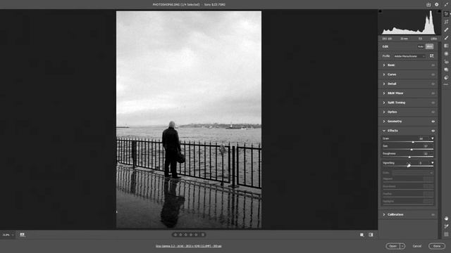The height and width of the screenshot is (253, 451).
Task: Toggle visibility eye for Curve panel
Action: coord(433,74)
